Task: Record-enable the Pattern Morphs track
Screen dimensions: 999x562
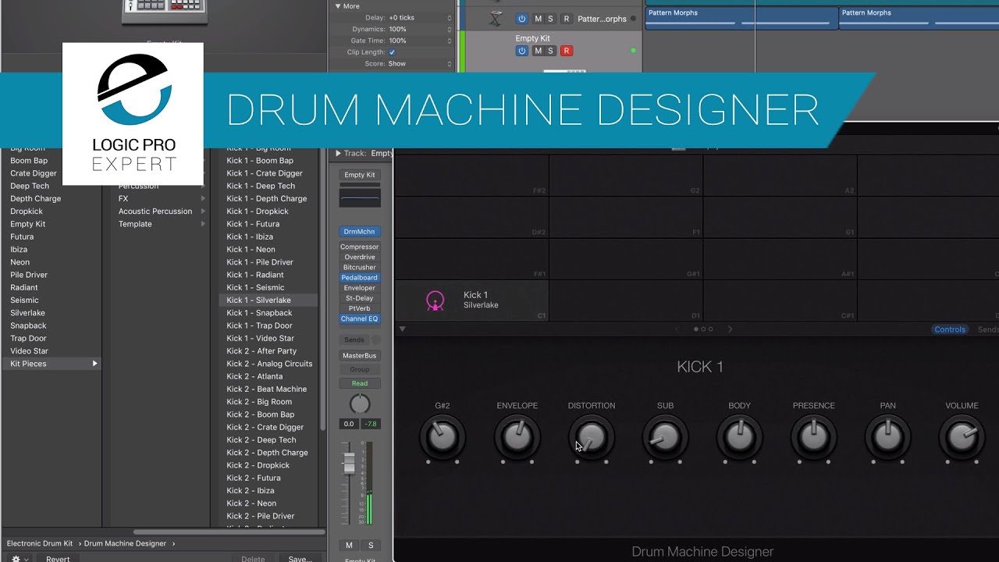Action: [x=567, y=19]
